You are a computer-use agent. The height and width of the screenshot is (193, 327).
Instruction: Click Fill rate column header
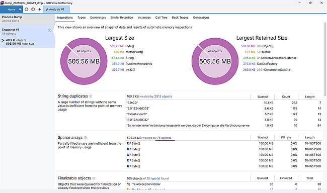286,138
